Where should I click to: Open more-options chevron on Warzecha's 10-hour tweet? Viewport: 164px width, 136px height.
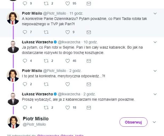pos(155,42)
